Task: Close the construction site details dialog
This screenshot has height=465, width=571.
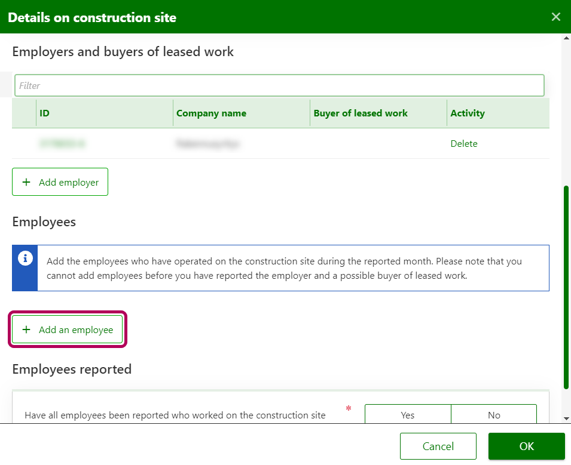Action: (555, 17)
